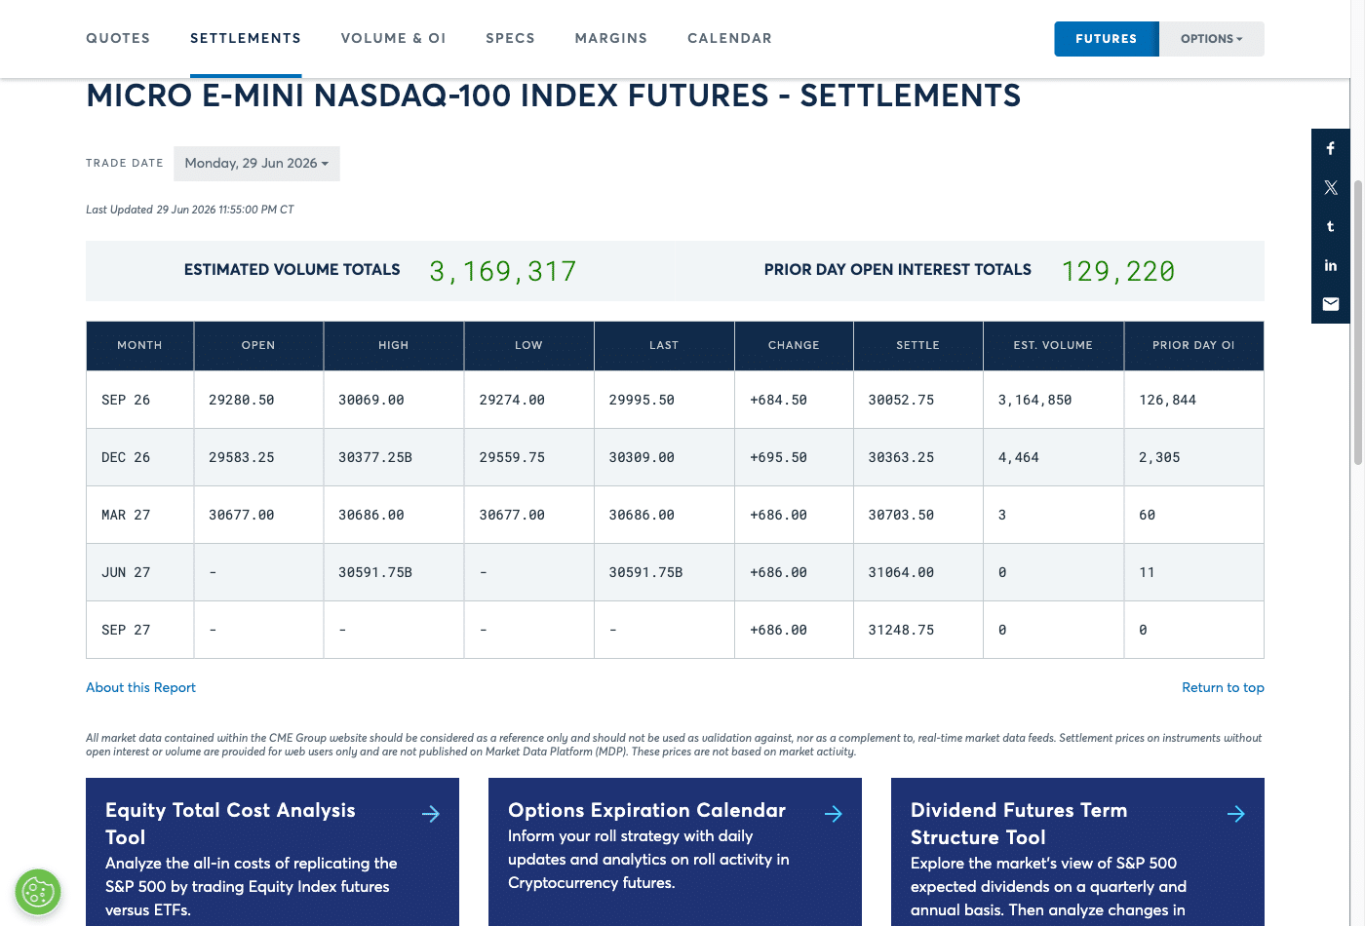Open Equity Total Cost Analysis Tool arrow
Viewport: 1365px width, 926px height.
click(431, 814)
